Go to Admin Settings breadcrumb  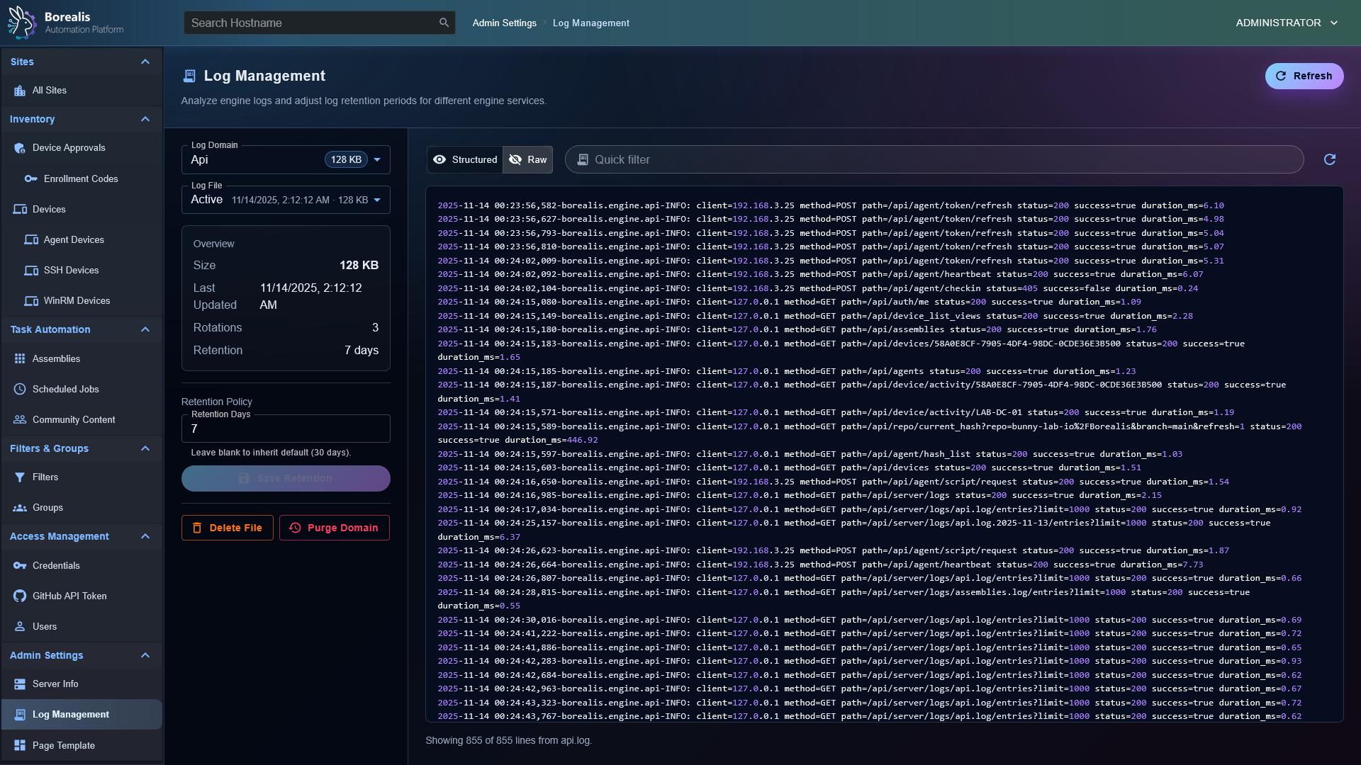coord(504,23)
